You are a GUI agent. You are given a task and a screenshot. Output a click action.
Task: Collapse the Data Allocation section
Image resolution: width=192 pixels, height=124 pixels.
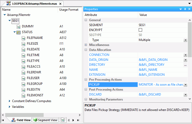click(86, 50)
